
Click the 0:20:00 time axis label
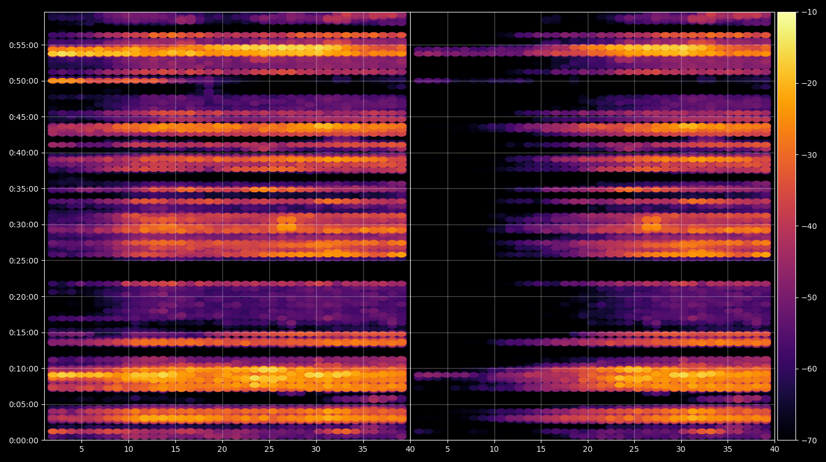point(24,297)
